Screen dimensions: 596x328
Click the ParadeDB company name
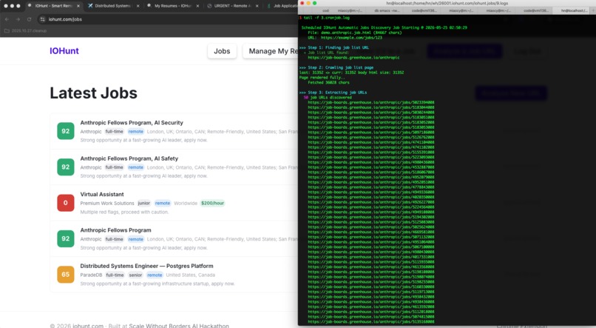pyautogui.click(x=91, y=275)
